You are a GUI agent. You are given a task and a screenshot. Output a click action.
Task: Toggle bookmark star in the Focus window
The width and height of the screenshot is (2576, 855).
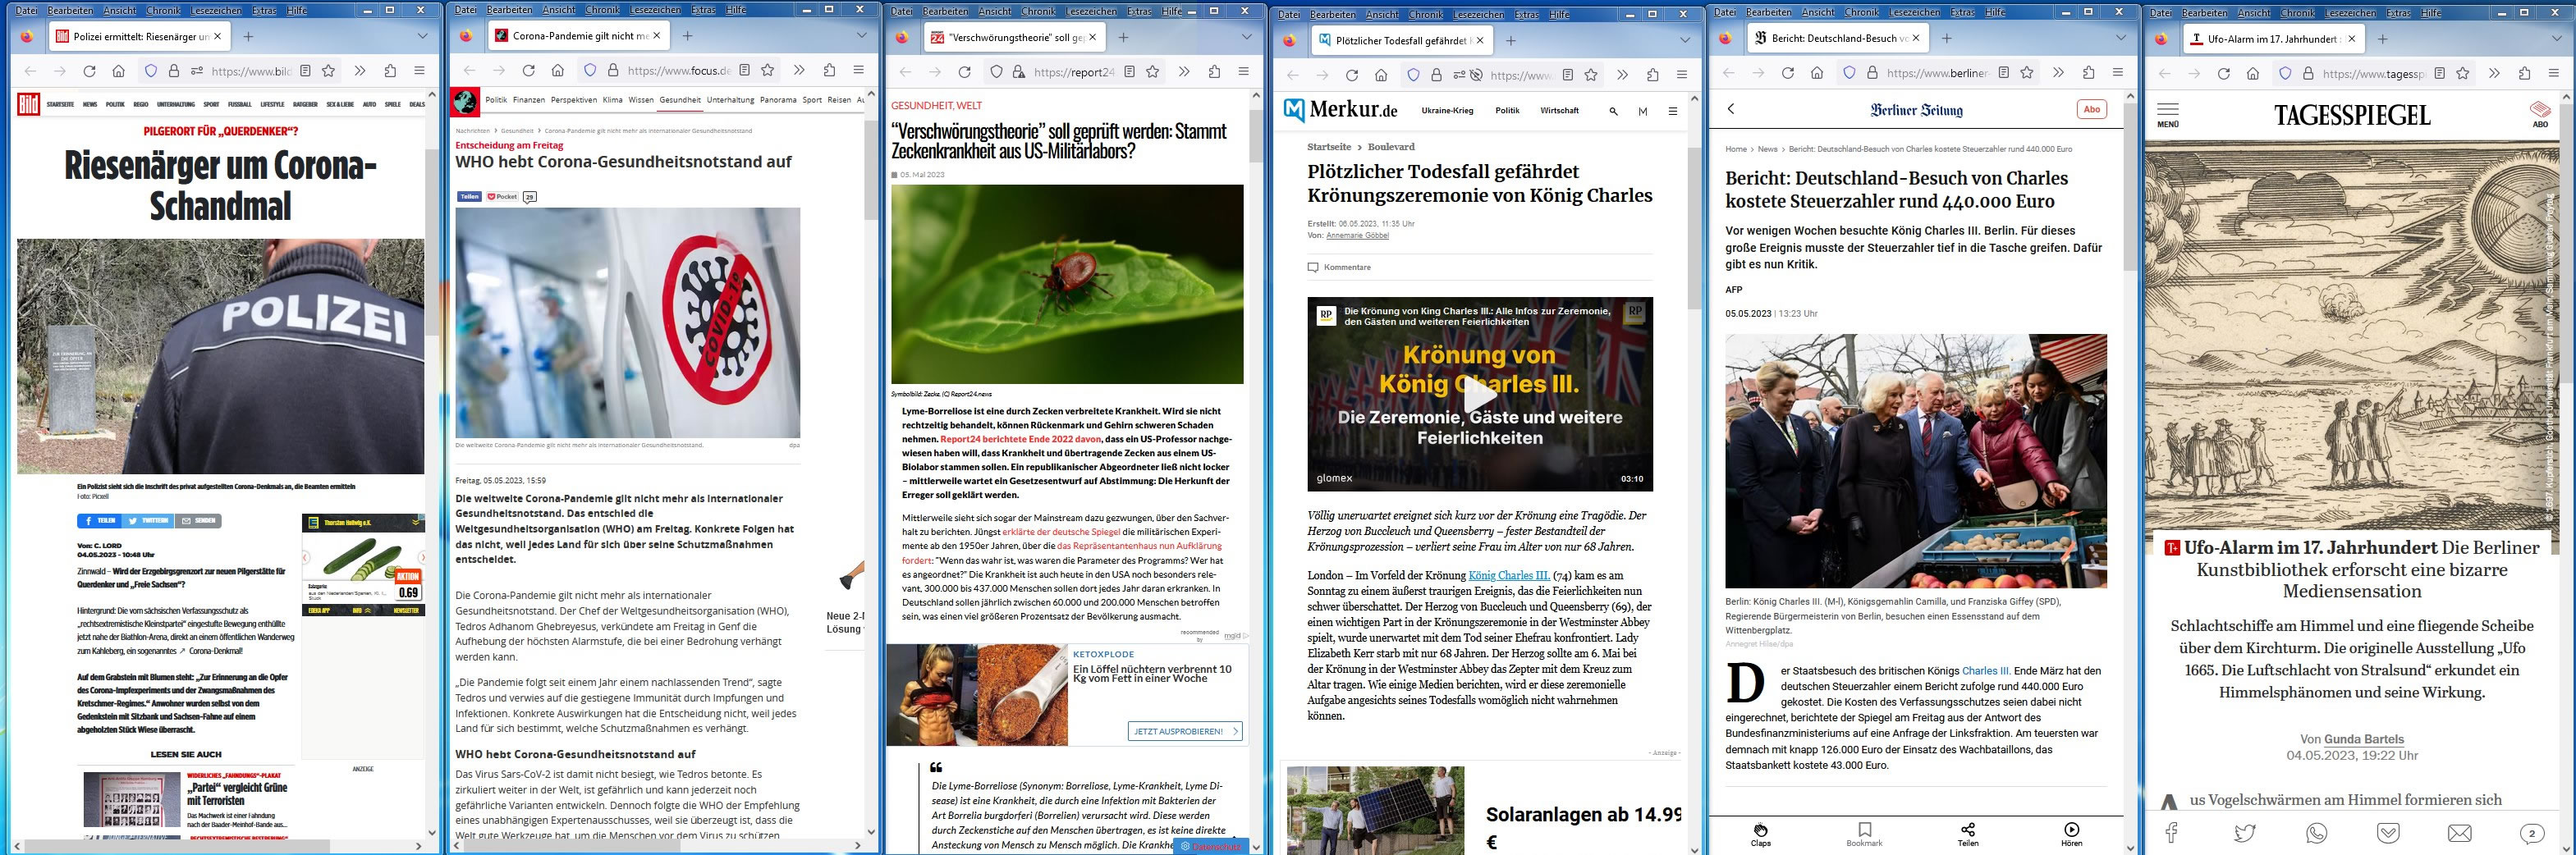767,70
